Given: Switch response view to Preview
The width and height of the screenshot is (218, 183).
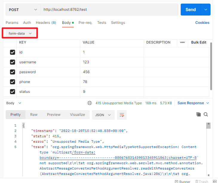Looking at the screenshot, I should point(54,115).
